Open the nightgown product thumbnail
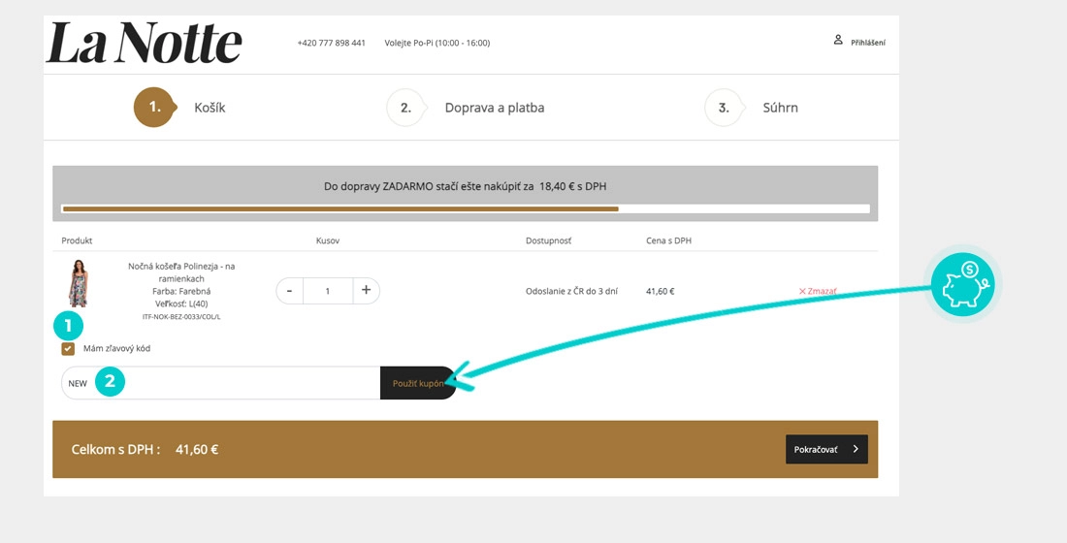1067x543 pixels. point(79,283)
